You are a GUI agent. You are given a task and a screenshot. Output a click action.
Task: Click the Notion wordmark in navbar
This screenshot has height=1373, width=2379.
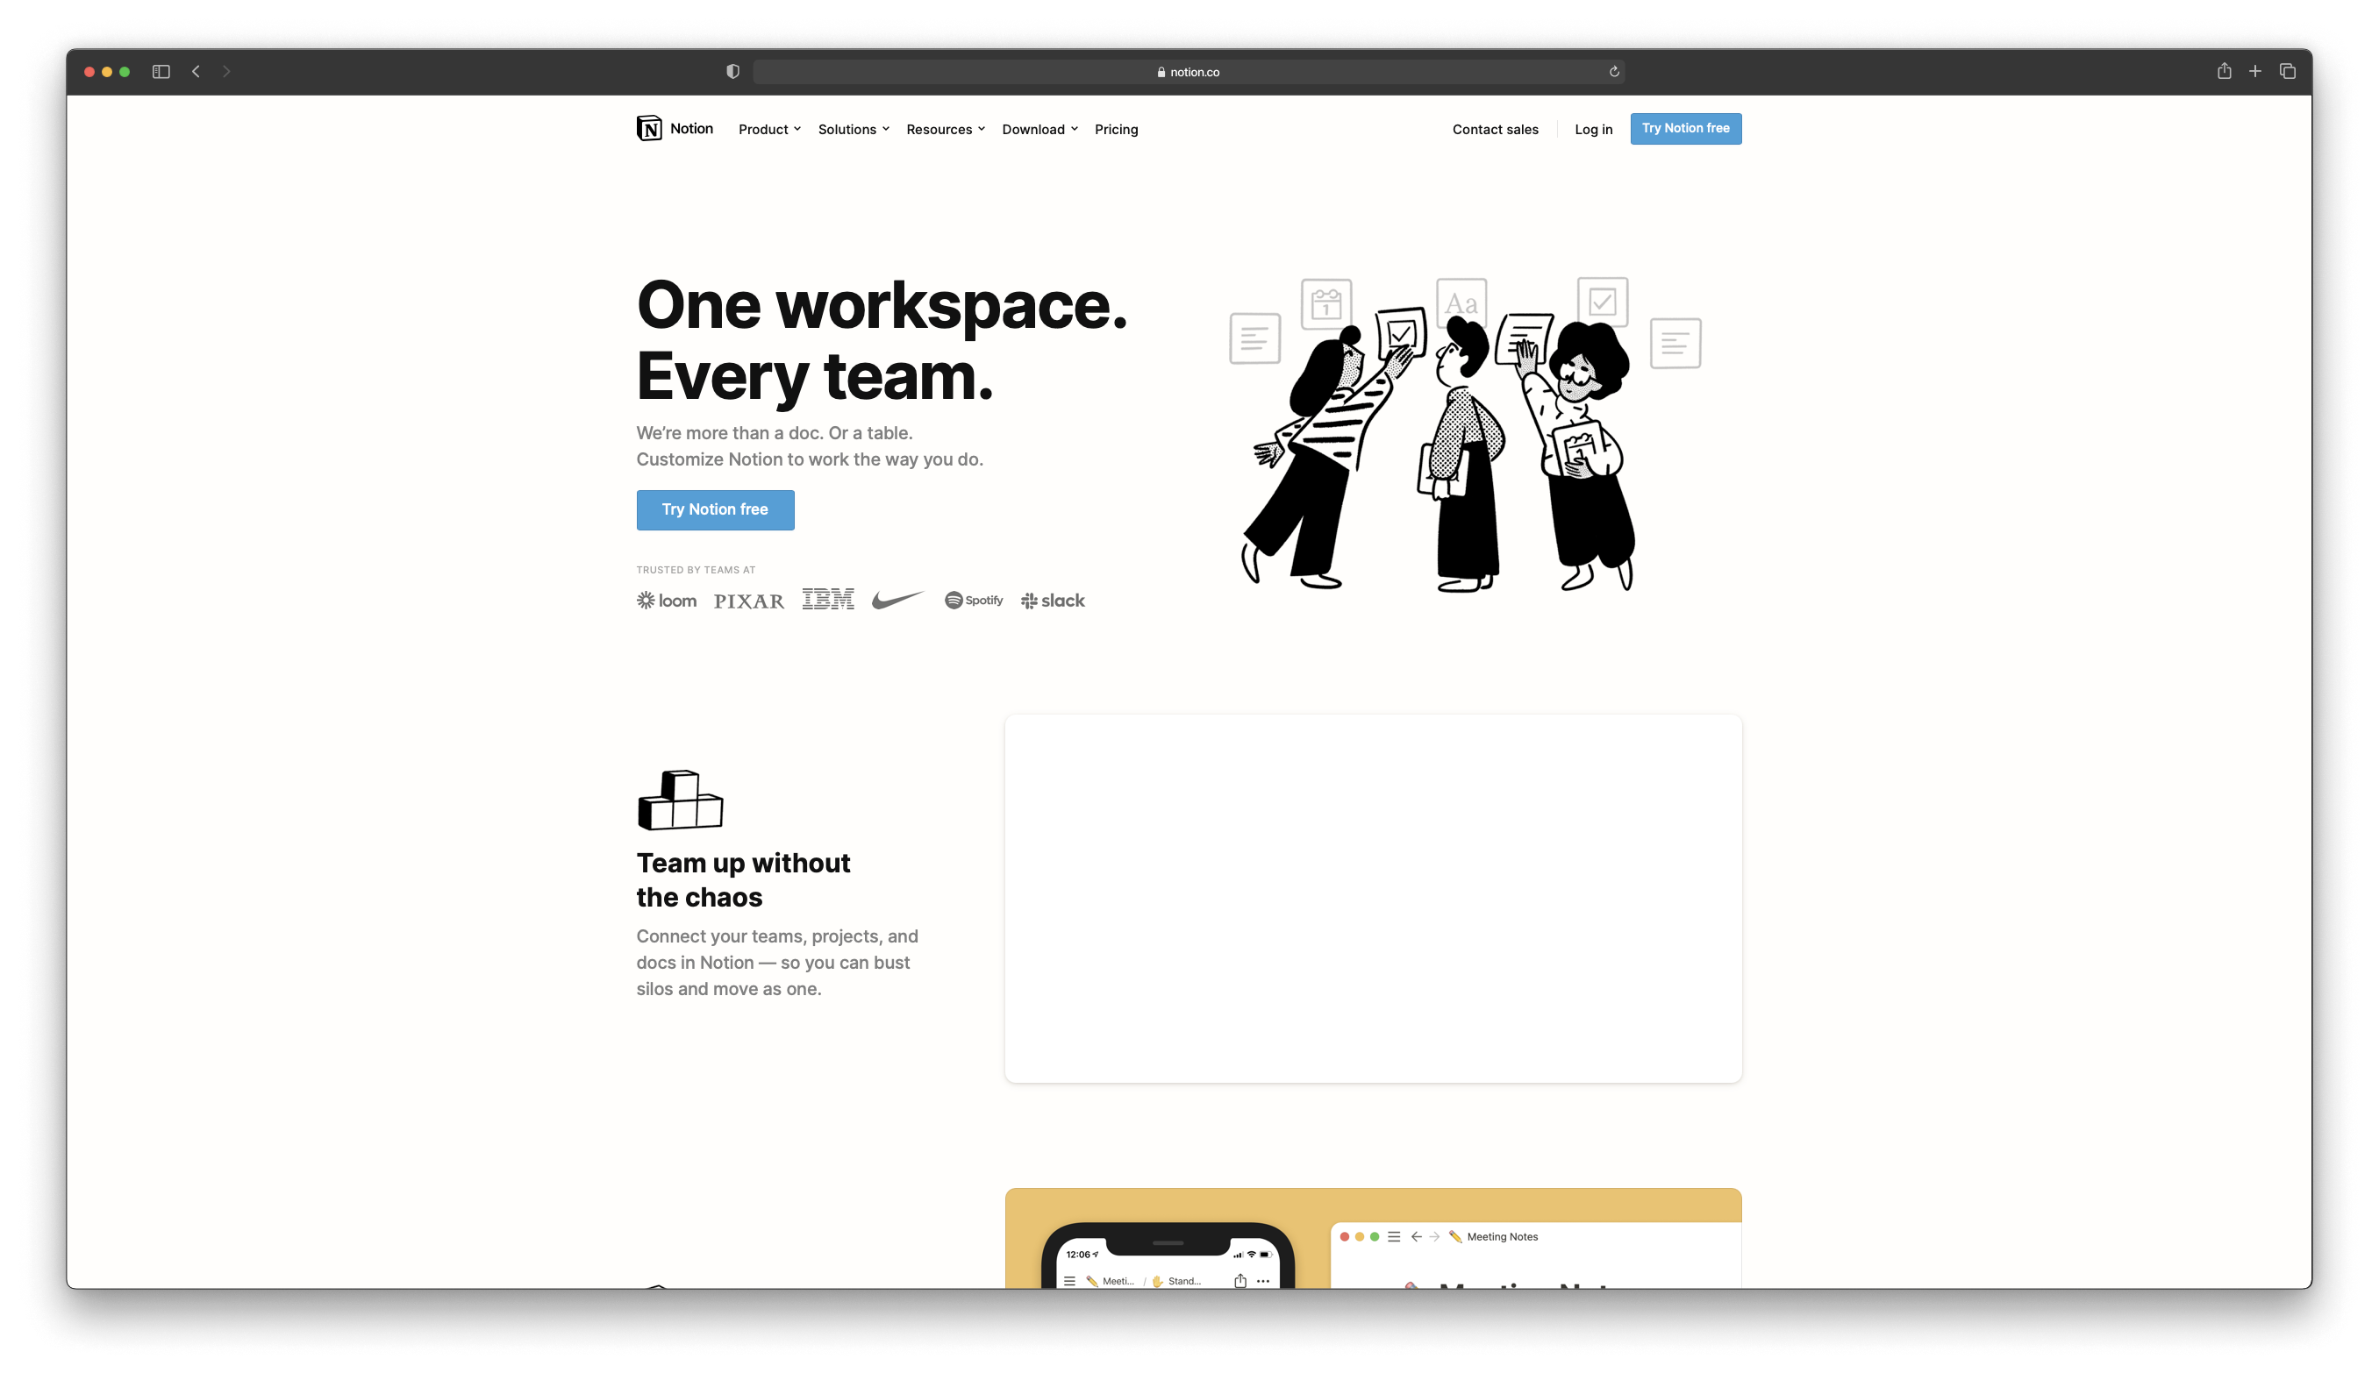tap(691, 128)
